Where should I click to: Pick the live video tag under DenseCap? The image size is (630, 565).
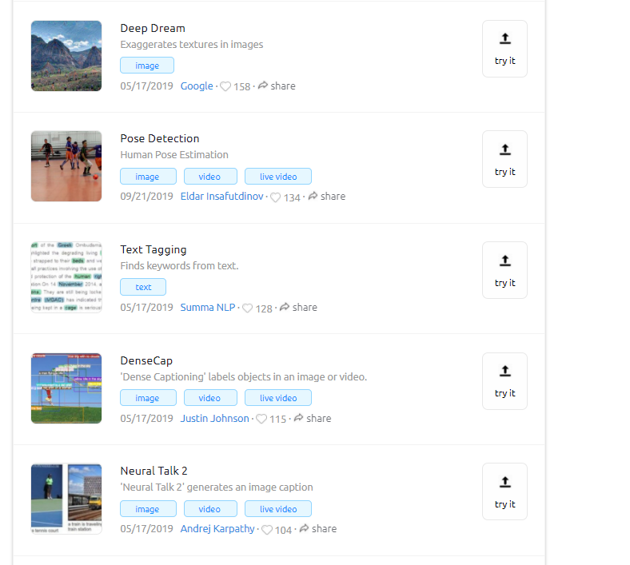point(278,397)
